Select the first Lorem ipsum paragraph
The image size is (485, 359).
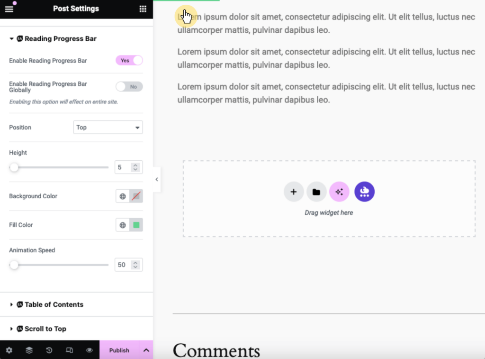[x=326, y=24]
